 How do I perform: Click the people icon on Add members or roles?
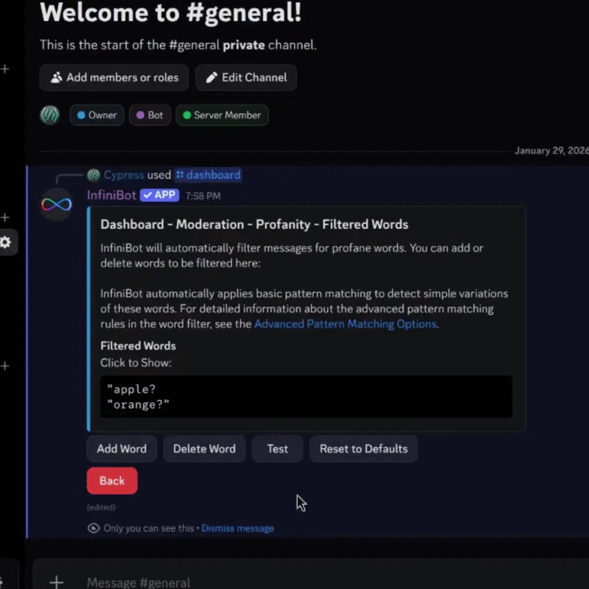coord(56,77)
